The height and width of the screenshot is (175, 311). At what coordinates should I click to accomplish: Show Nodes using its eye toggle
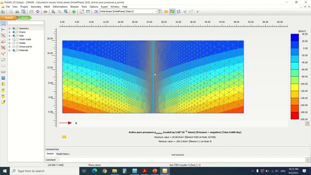[14, 43]
